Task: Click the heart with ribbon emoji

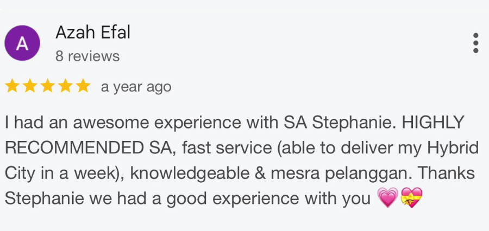Action: tap(411, 198)
